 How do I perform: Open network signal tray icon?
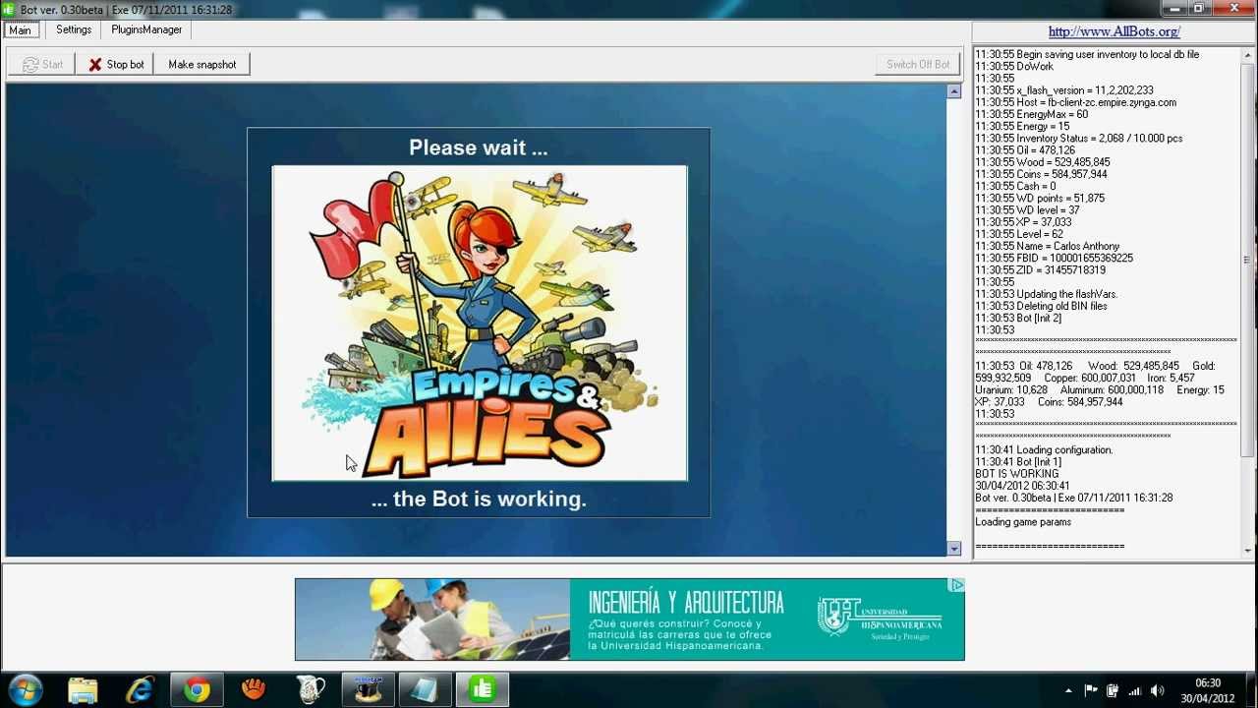tap(1135, 690)
